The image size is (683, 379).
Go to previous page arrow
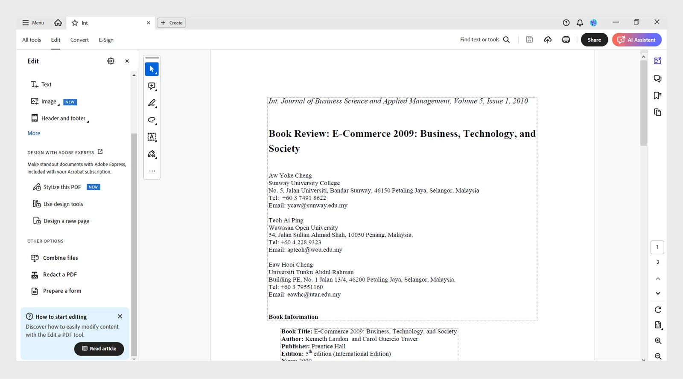tap(658, 279)
